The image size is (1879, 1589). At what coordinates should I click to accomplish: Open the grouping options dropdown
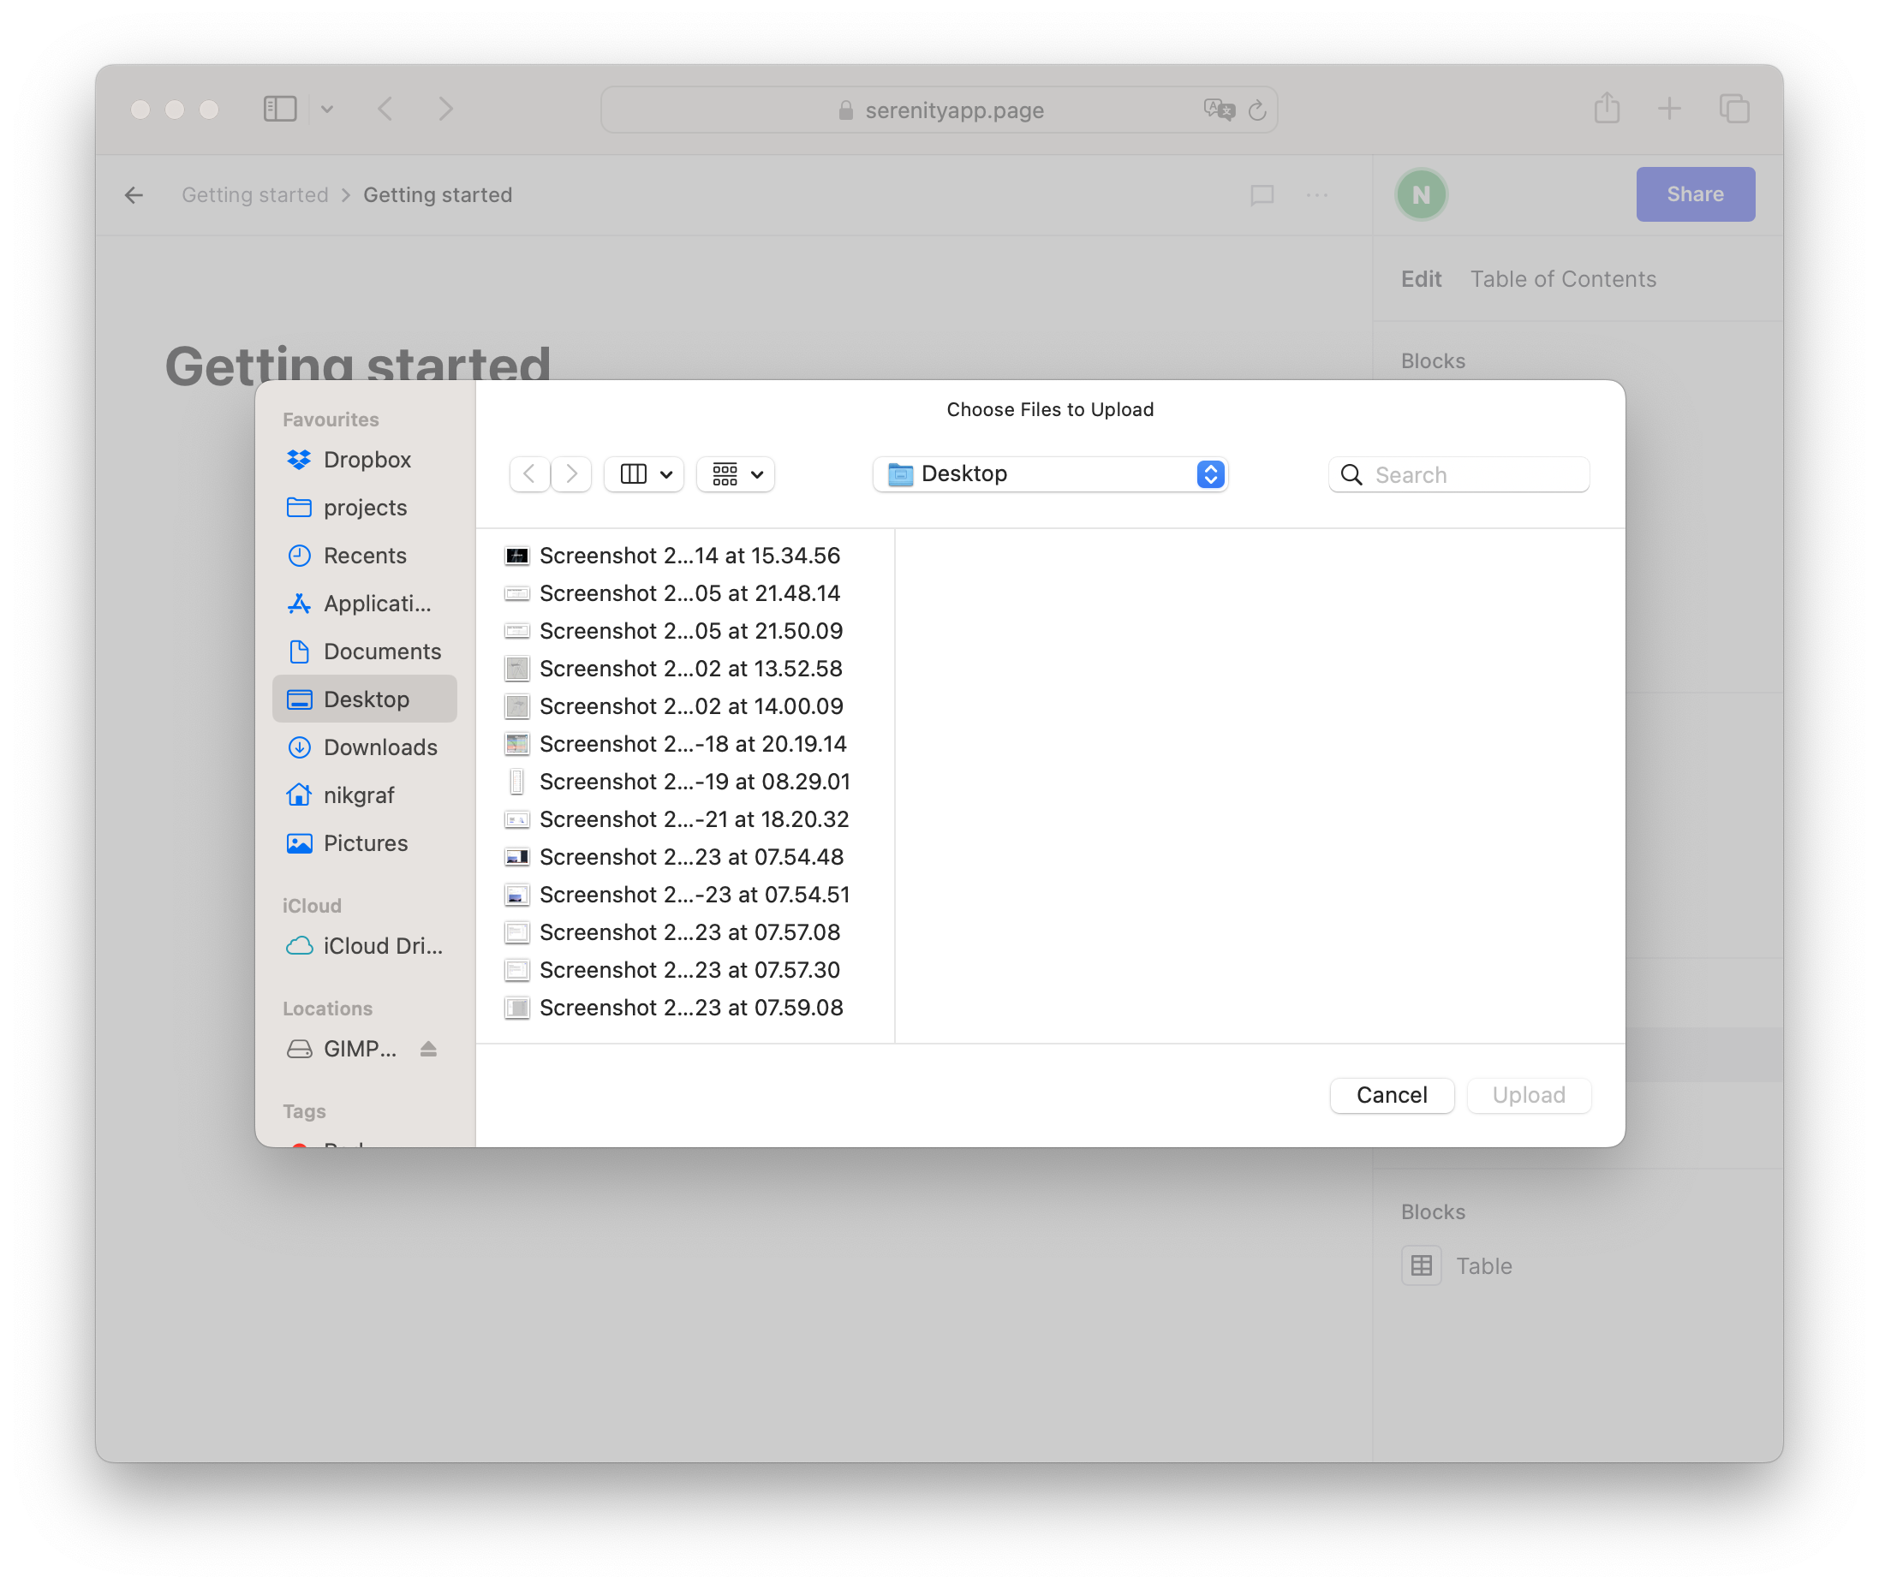tap(737, 473)
